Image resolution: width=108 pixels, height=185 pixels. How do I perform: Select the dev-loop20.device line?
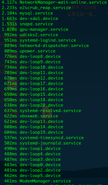pos(34,105)
